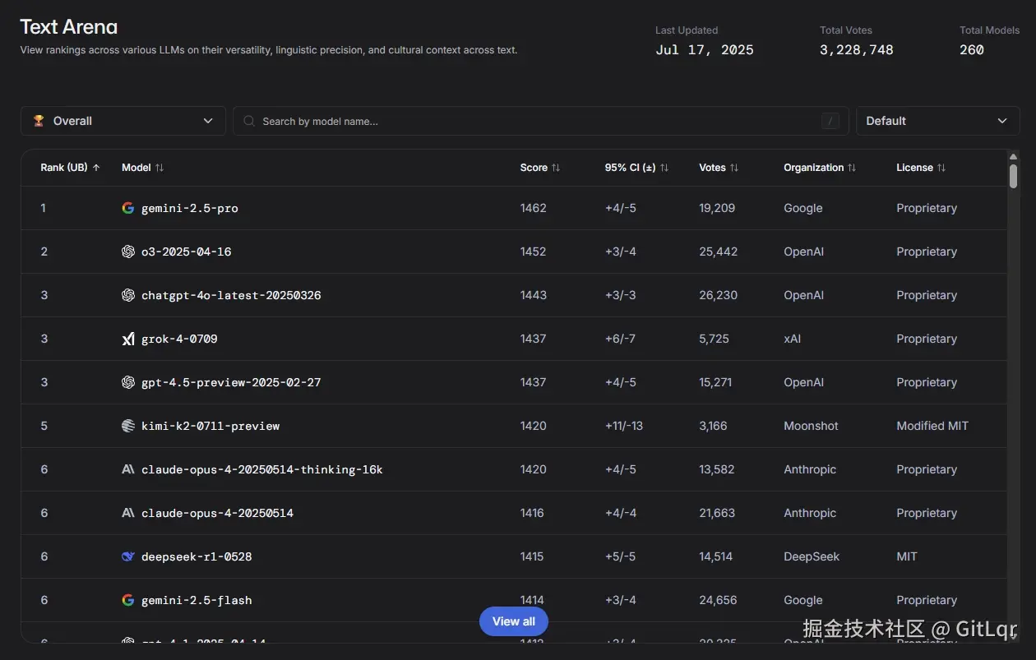This screenshot has width=1036, height=660.
Task: Click the gemini-2.5-flash model name
Action: 197,601
